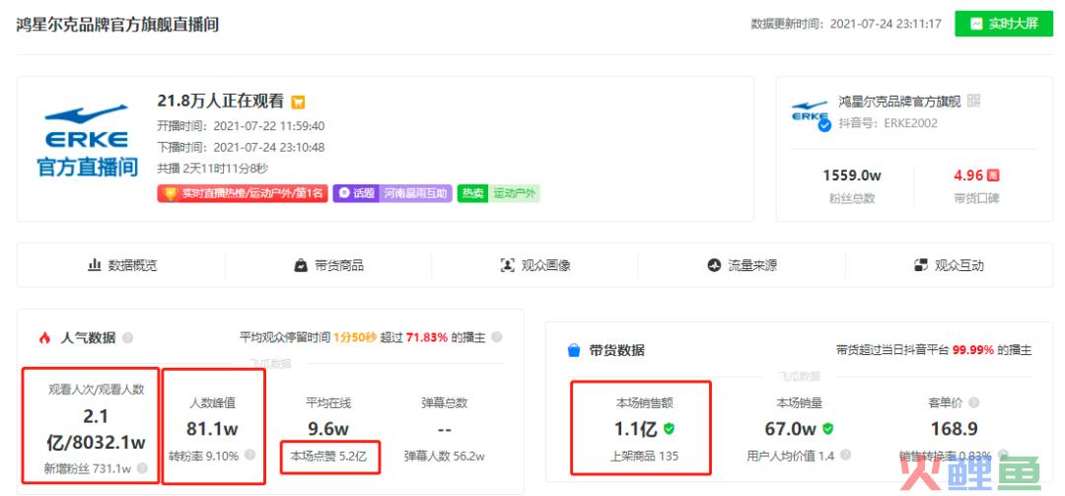Click the 实时直播热榜/运动户外/第1名 tag

point(243,193)
